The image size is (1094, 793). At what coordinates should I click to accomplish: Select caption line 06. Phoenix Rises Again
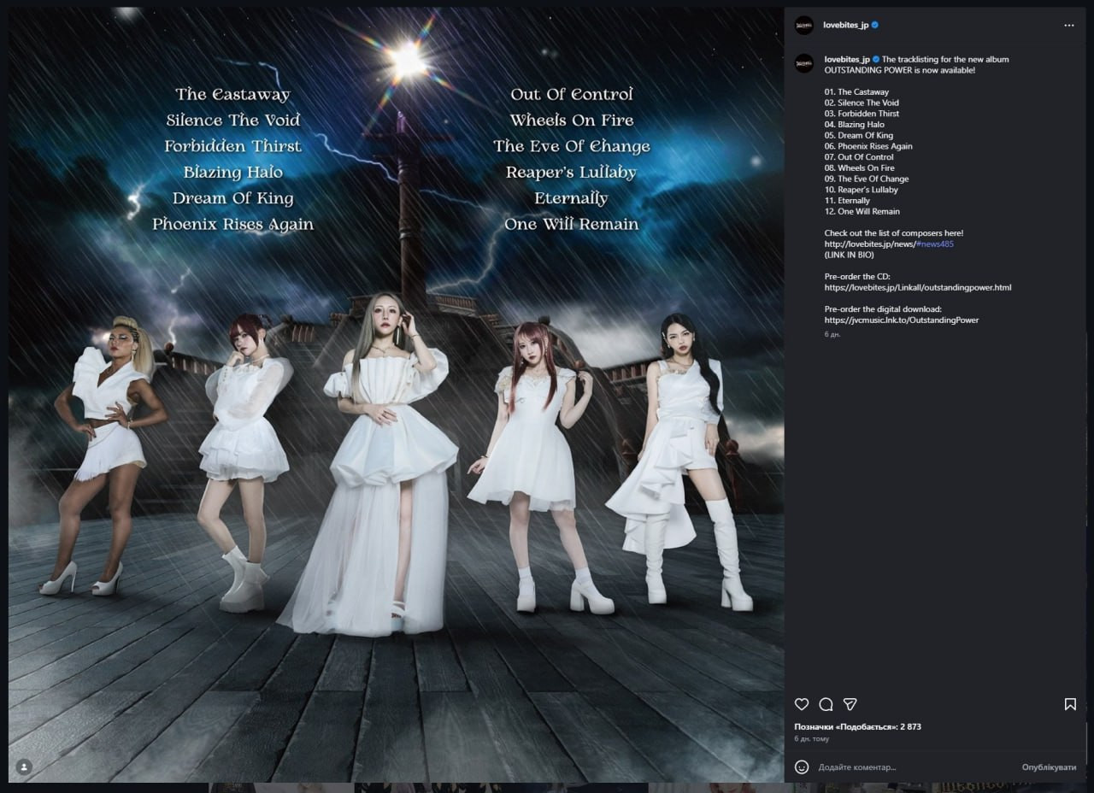(868, 146)
